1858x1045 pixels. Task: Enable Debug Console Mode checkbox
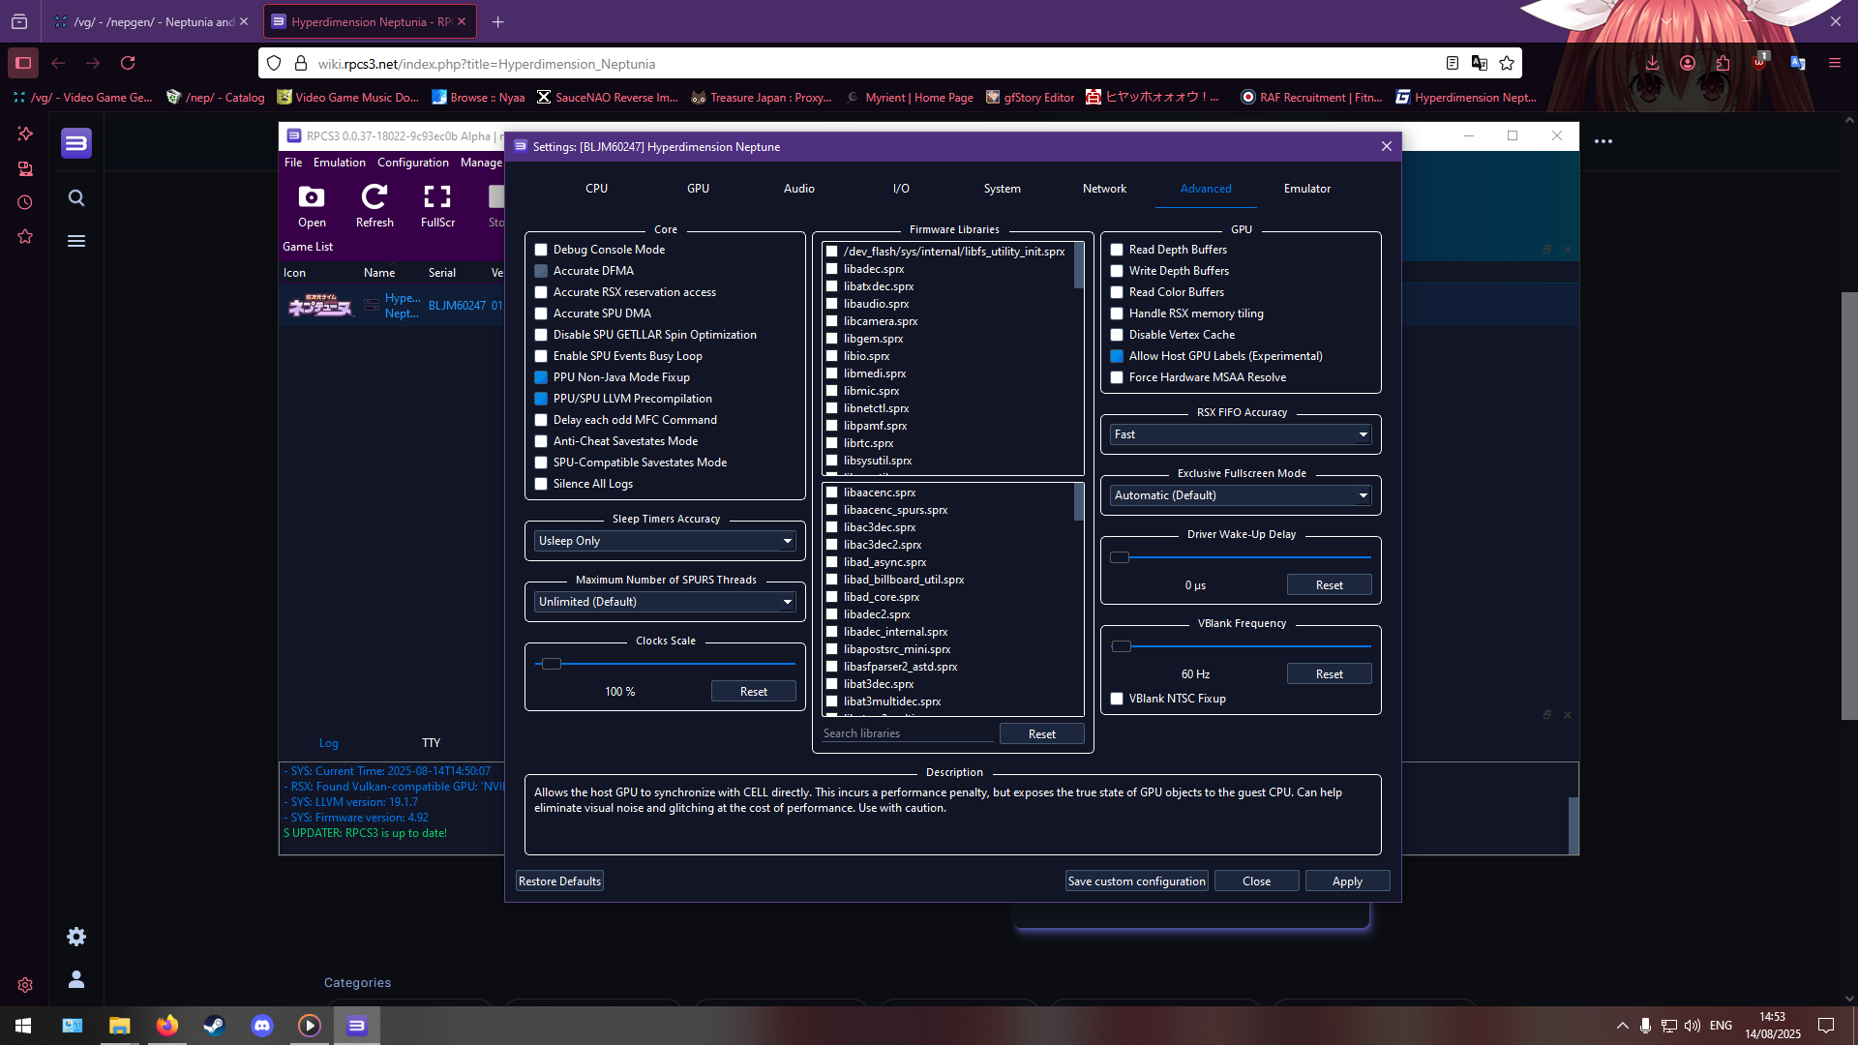coord(541,250)
